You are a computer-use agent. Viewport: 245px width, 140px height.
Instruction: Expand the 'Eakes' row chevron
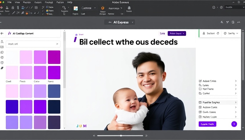[236, 85]
